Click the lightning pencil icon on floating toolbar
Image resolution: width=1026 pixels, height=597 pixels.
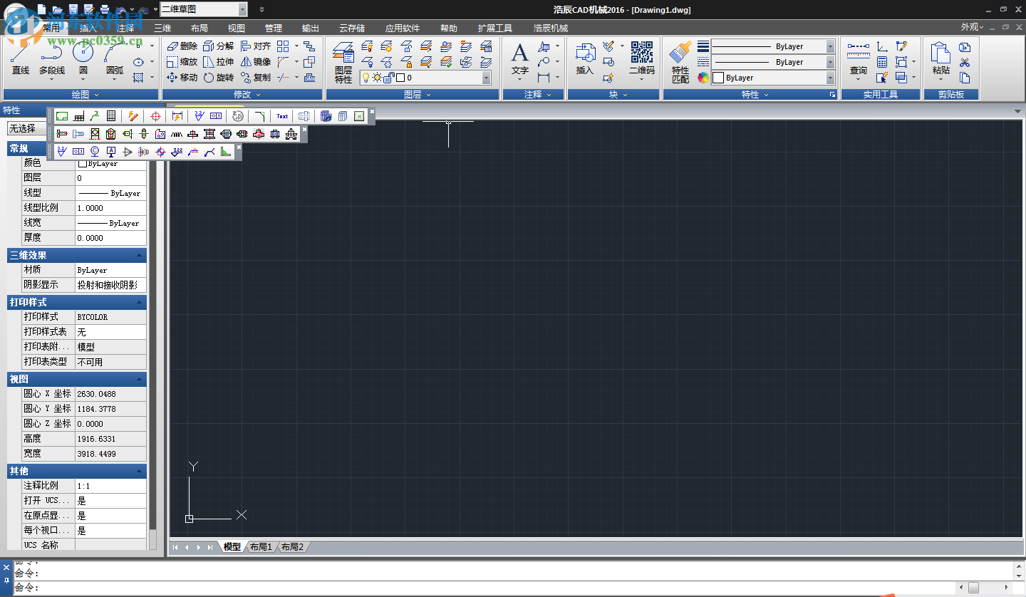(x=133, y=116)
